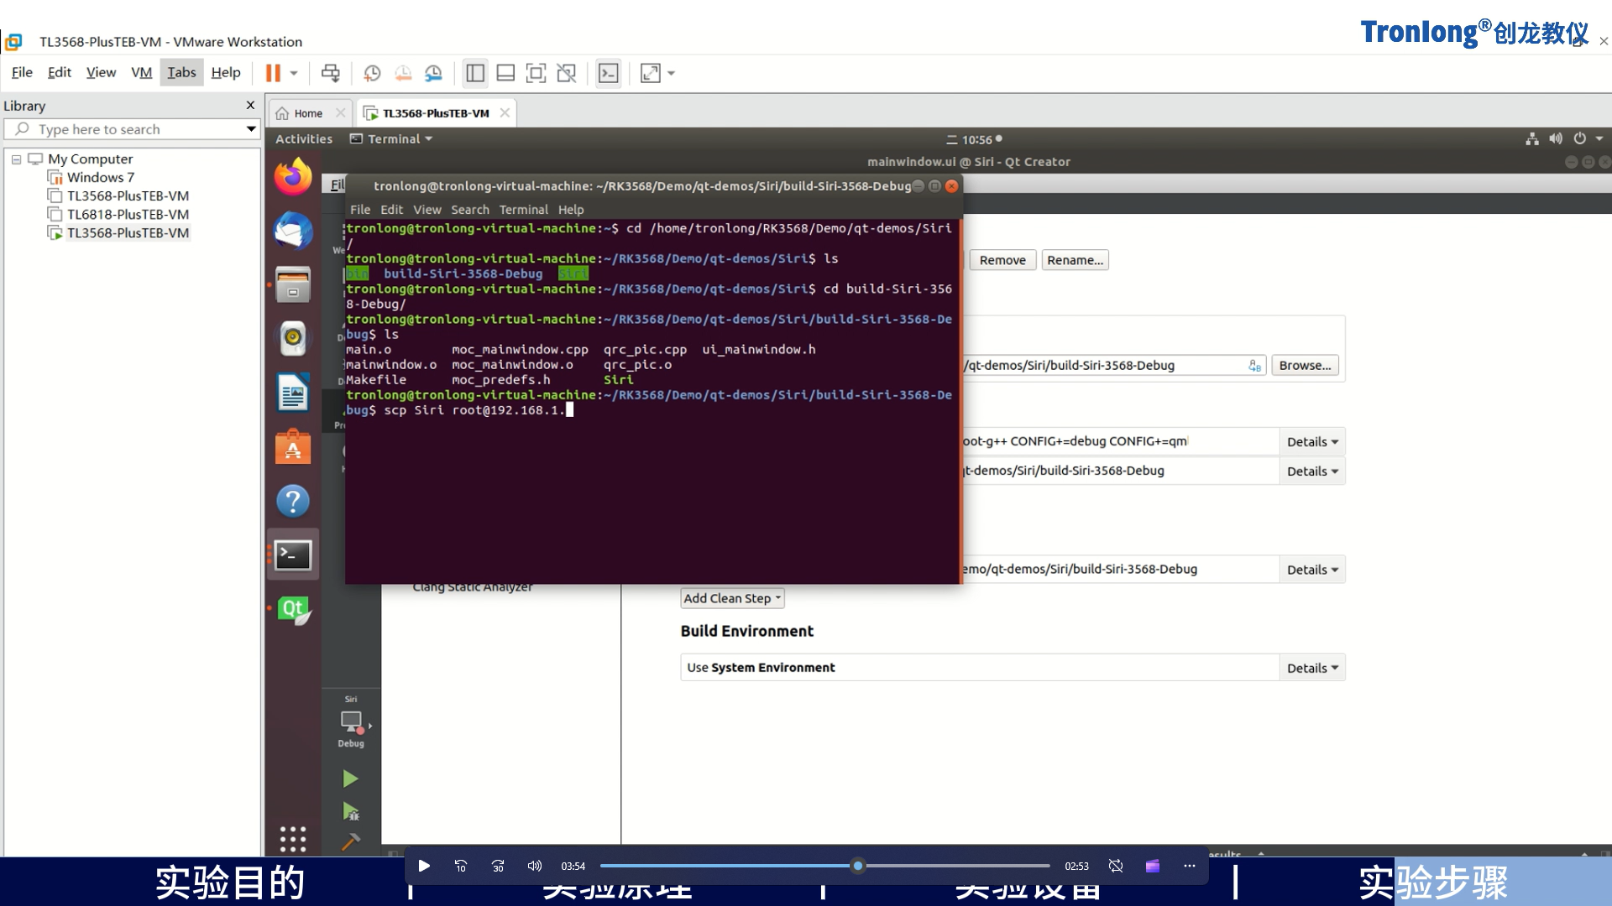The width and height of the screenshot is (1612, 906).
Task: Click the VMware settings icon in toolbar
Action: point(434,72)
